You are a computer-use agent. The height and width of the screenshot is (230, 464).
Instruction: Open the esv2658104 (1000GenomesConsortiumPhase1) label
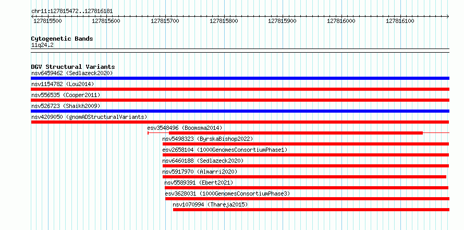click(225, 150)
